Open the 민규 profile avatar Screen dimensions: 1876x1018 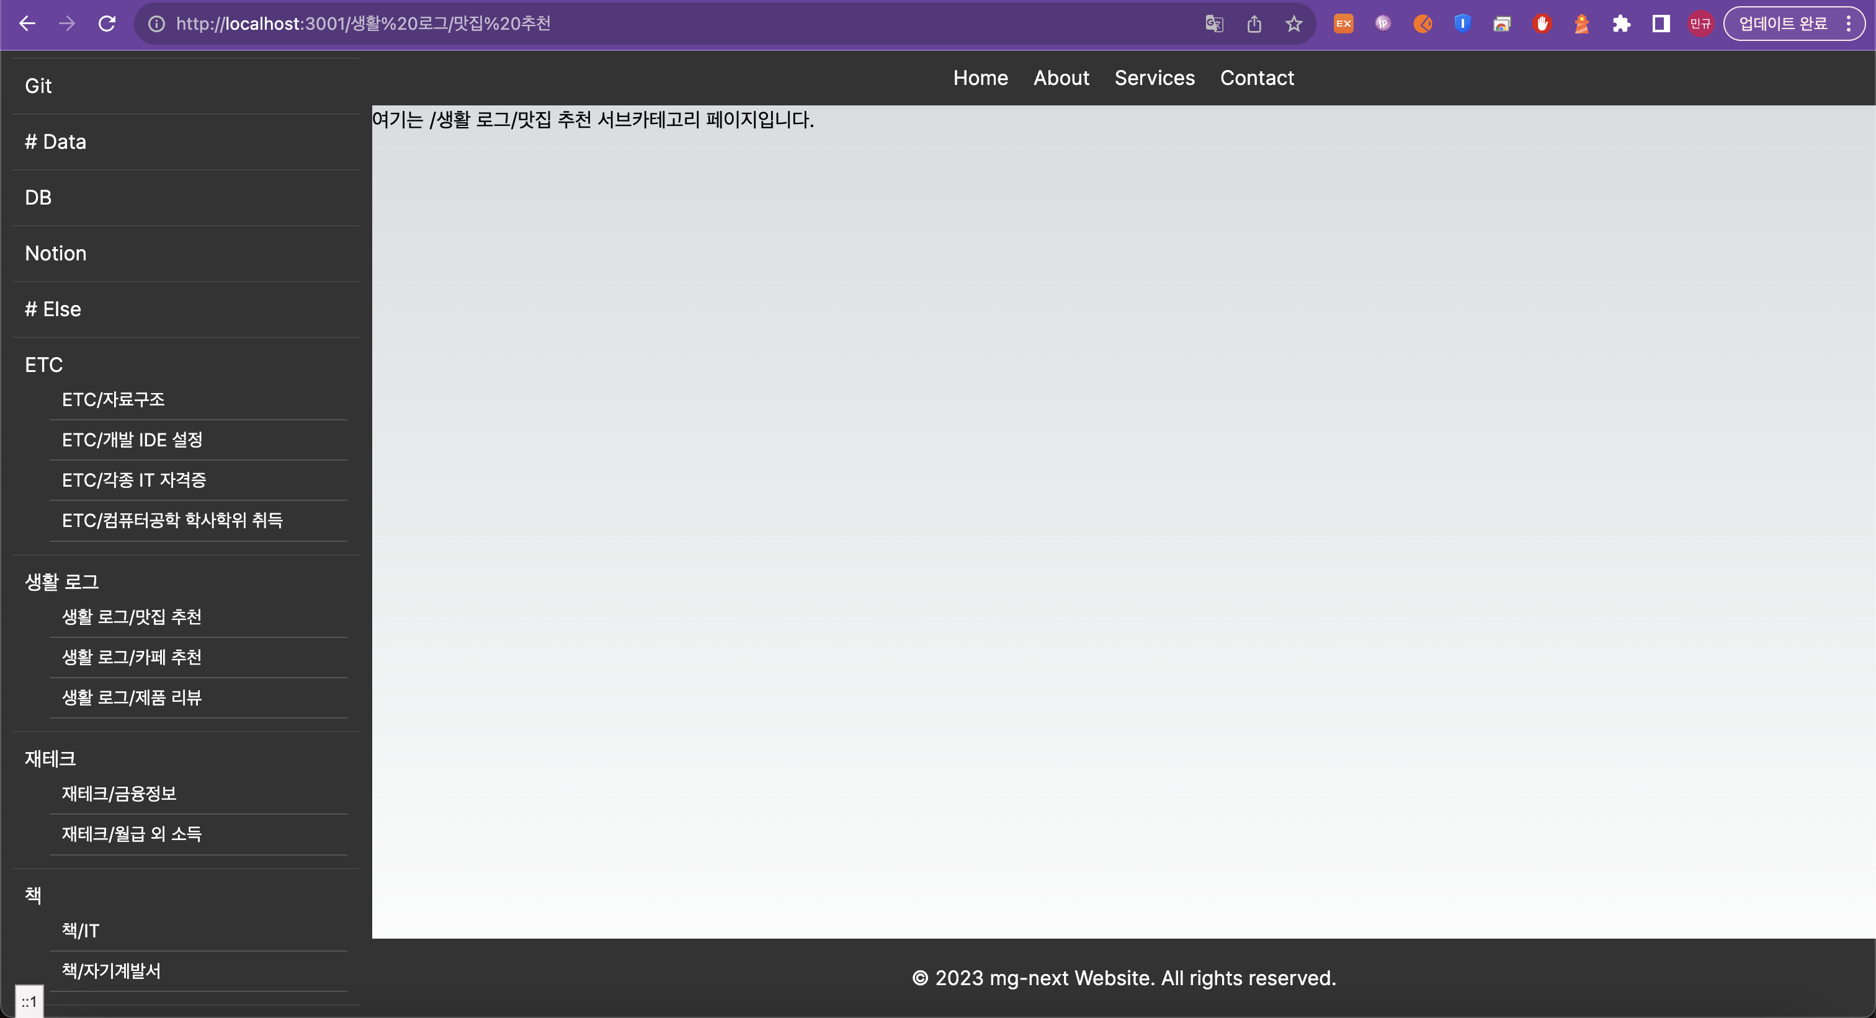(x=1700, y=24)
